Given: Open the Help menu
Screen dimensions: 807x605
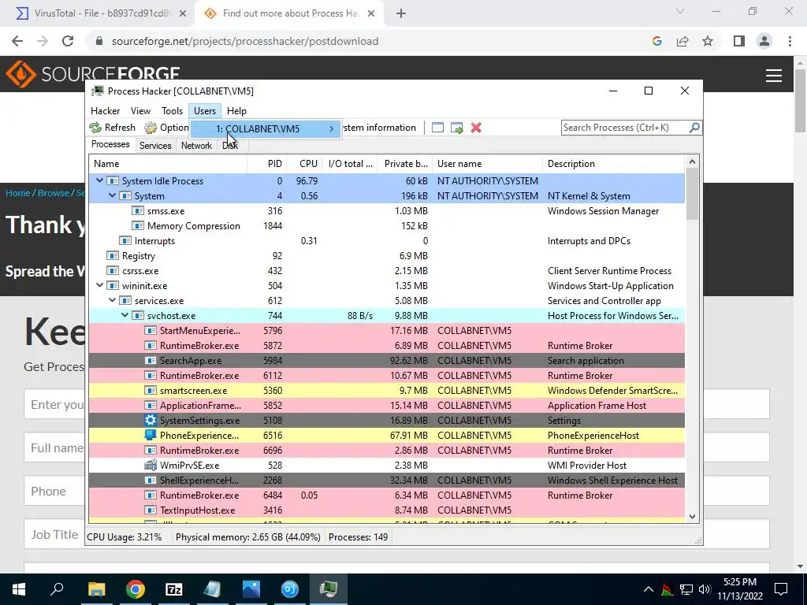Looking at the screenshot, I should (x=236, y=111).
